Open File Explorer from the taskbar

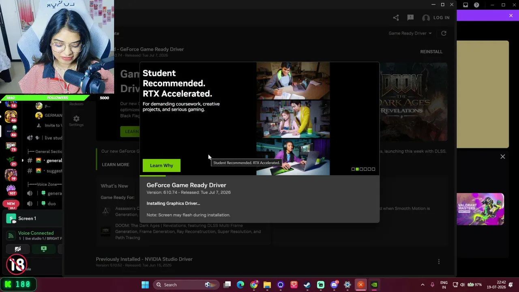[267, 285]
